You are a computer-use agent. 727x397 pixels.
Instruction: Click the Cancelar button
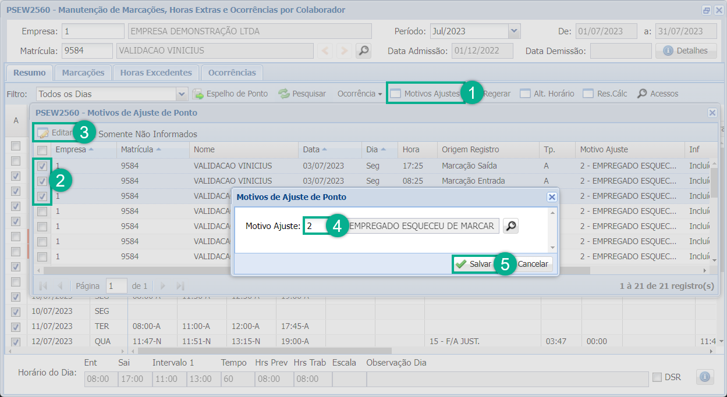pos(533,264)
